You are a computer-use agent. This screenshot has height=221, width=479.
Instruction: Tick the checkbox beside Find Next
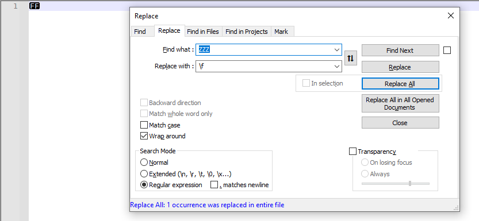click(447, 51)
